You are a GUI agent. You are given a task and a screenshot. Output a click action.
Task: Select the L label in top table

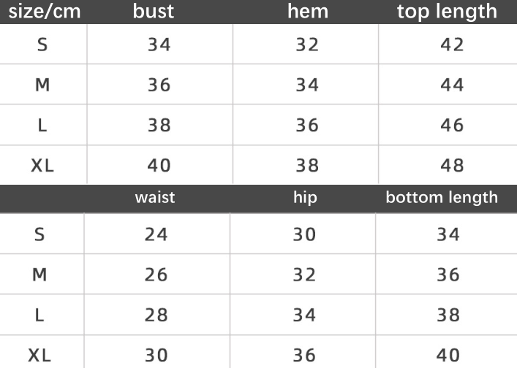pos(42,125)
